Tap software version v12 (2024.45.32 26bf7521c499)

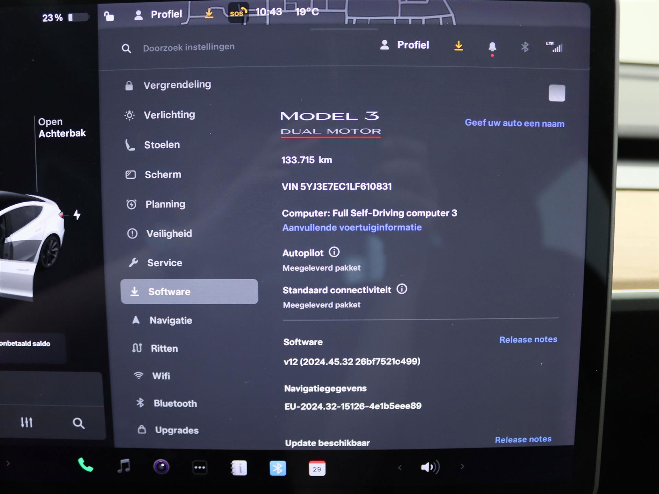[x=352, y=362]
